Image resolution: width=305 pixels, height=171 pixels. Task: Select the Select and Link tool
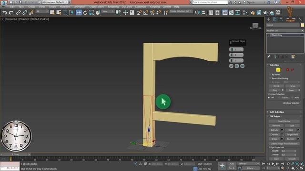[18, 13]
